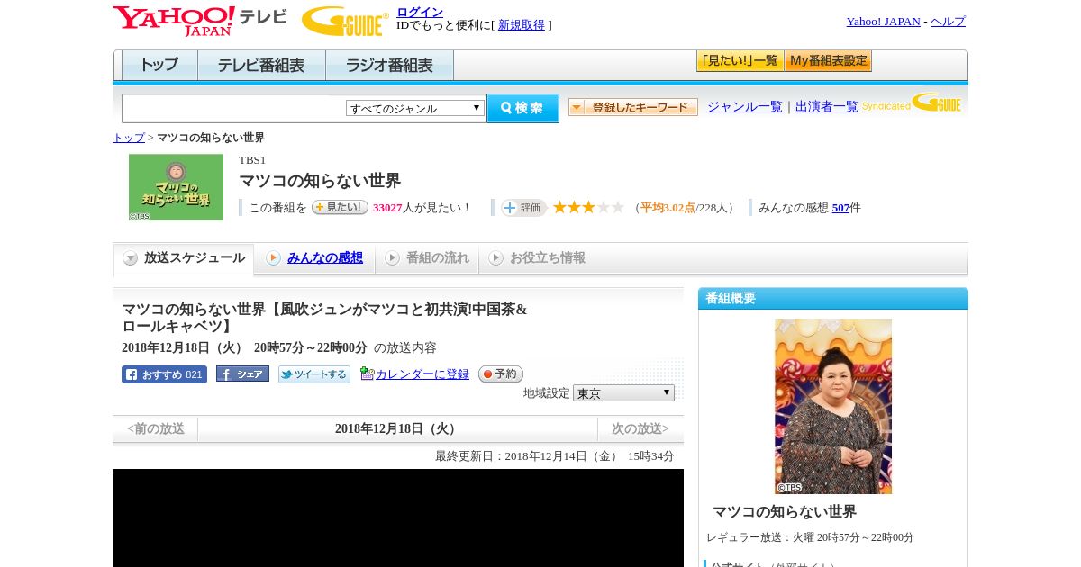Select the broadcast date 2018年12月18日（火） heading
This screenshot has width=1081, height=567.
(x=396, y=428)
